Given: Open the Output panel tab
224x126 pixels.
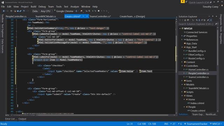Looking at the screenshot, I should point(22,119).
